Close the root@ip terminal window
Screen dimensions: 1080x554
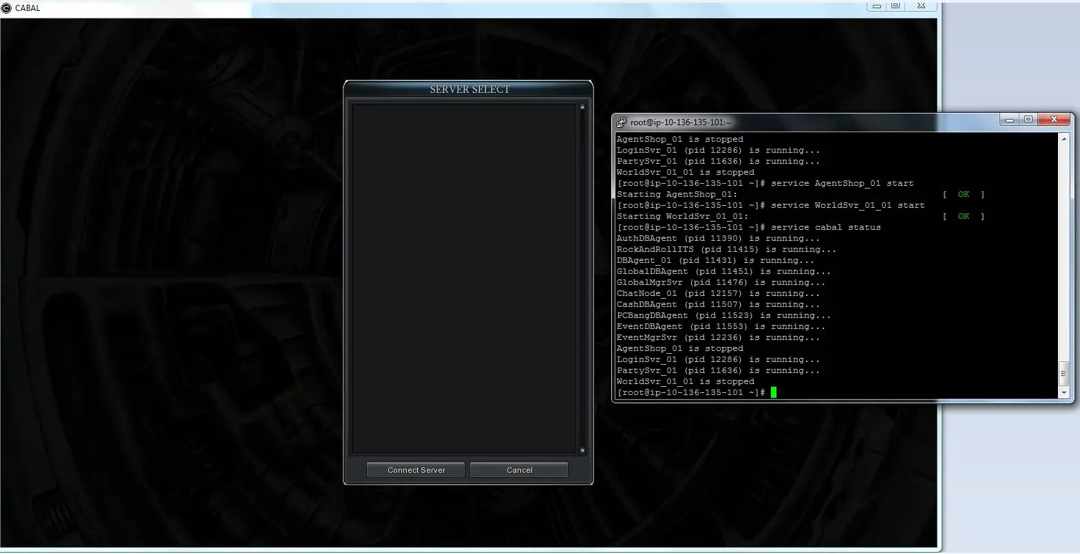click(x=1054, y=120)
